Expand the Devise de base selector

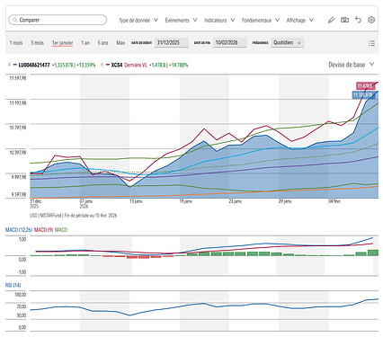352,65
